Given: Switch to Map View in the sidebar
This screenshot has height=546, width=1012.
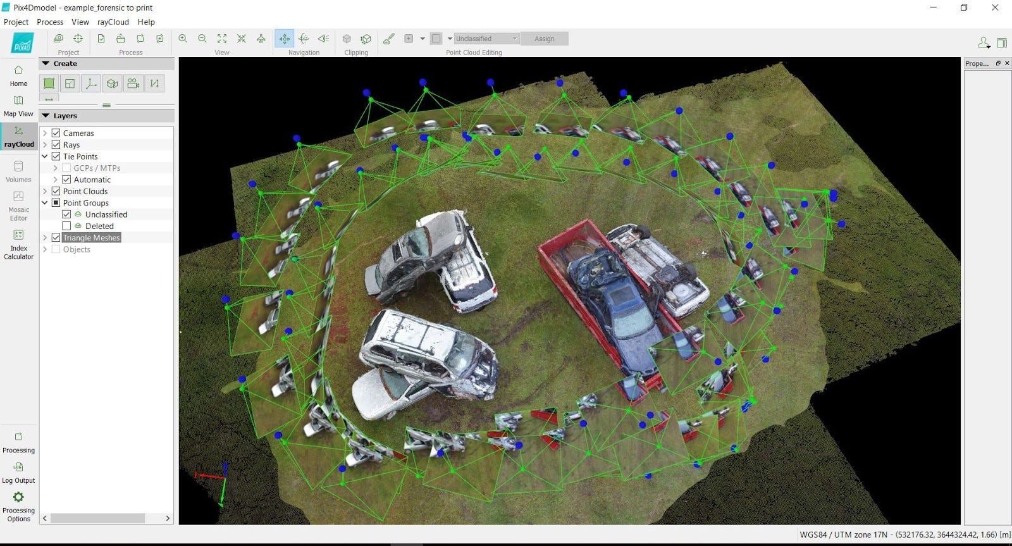Looking at the screenshot, I should (18, 106).
